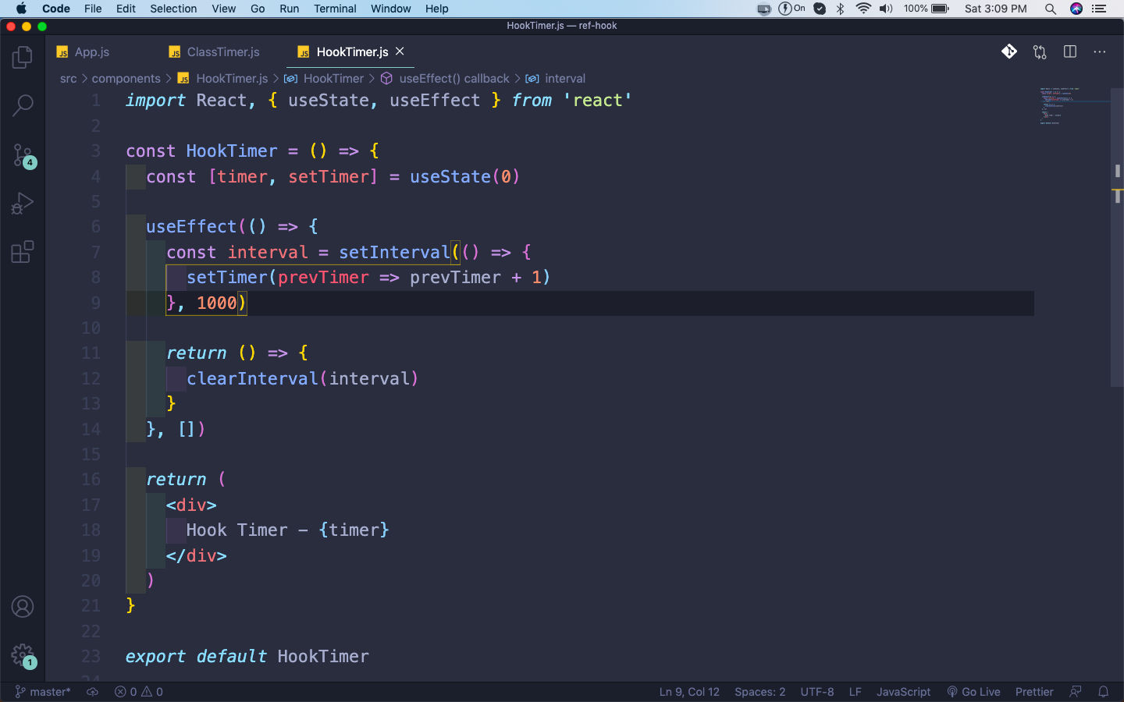1124x702 pixels.
Task: Open the Explorer view in activity bar
Action: coord(23,57)
